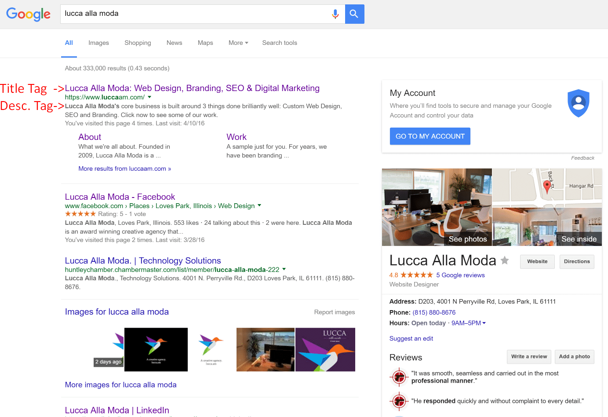The width and height of the screenshot is (608, 417).
Task: Open result options arrow next to luccaam.com URL
Action: pyautogui.click(x=149, y=97)
